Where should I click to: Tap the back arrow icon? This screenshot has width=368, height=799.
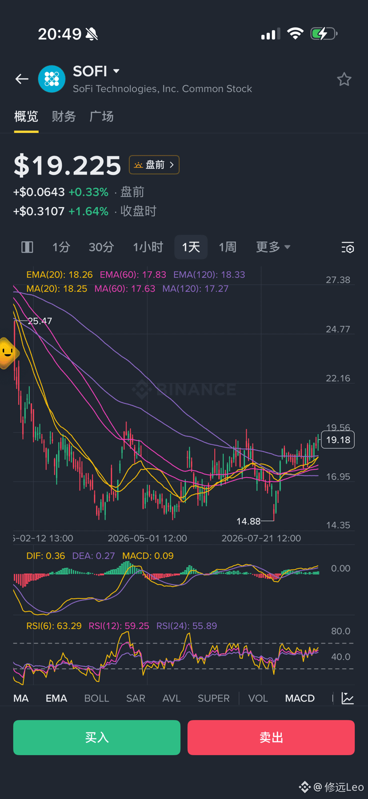pyautogui.click(x=22, y=79)
